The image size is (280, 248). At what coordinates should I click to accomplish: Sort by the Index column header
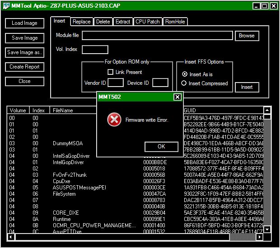coord(39,110)
